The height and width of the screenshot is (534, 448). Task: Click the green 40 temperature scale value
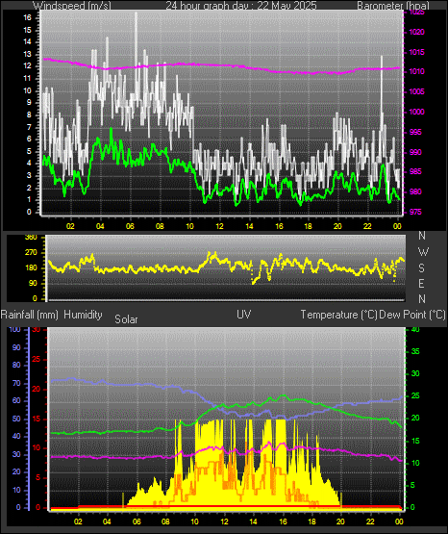[415, 330]
